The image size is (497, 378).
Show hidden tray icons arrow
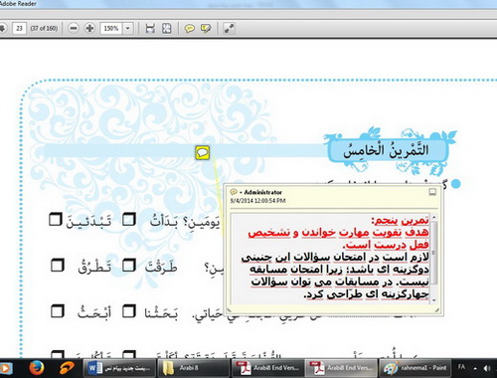tap(475, 368)
